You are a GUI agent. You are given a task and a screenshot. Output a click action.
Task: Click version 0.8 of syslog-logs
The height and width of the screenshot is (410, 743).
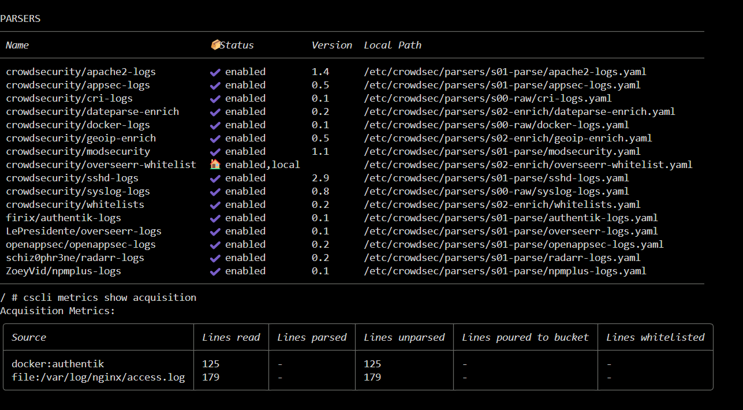(x=320, y=192)
